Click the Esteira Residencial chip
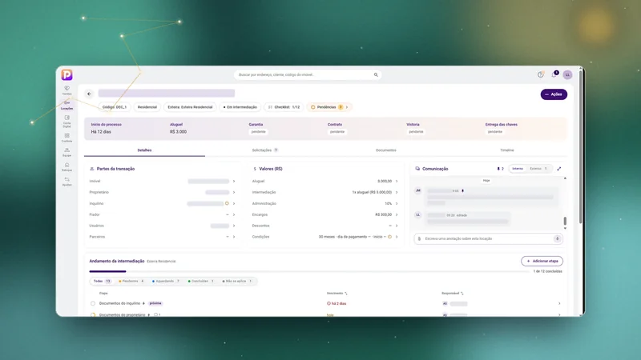This screenshot has height=360, width=641. [190, 107]
